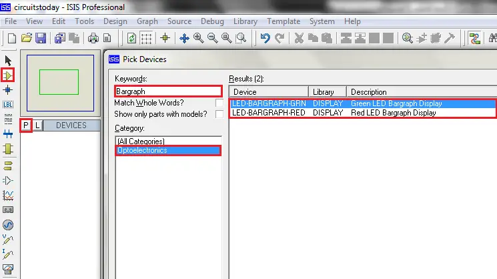Select the Junction dot mode tool
Viewport: 497px width, 279px height.
point(8,90)
